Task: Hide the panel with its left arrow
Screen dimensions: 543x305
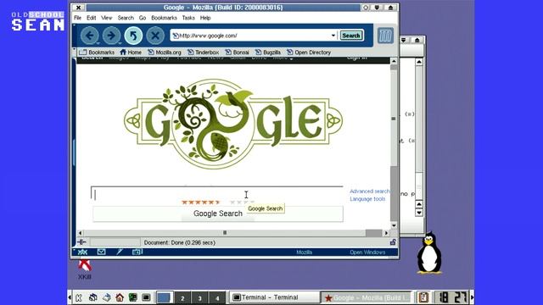Action: (x=70, y=297)
